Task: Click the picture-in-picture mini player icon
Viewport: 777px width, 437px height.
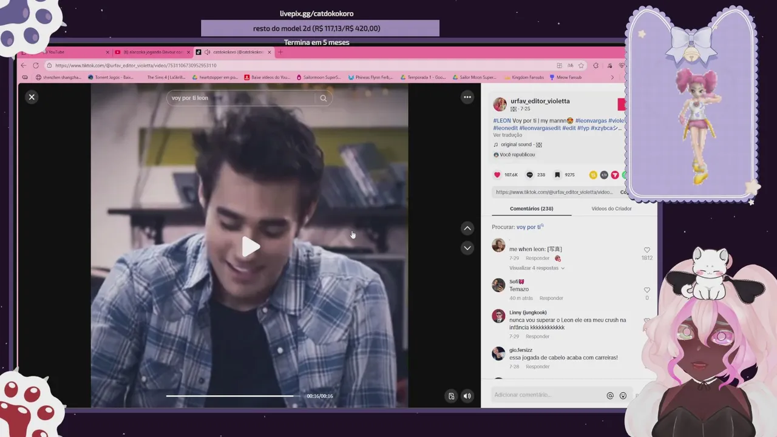Action: pyautogui.click(x=451, y=396)
